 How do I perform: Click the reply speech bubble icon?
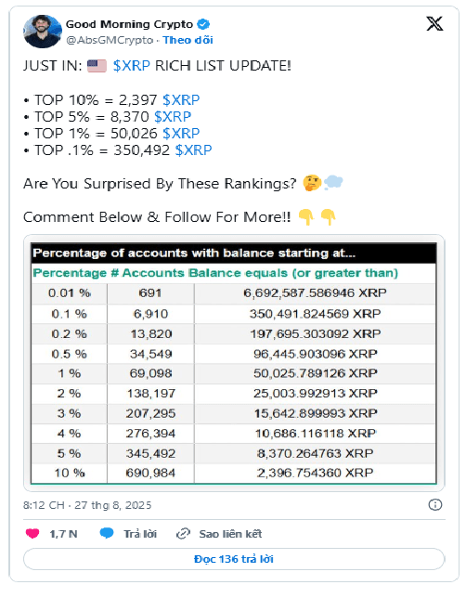click(107, 533)
